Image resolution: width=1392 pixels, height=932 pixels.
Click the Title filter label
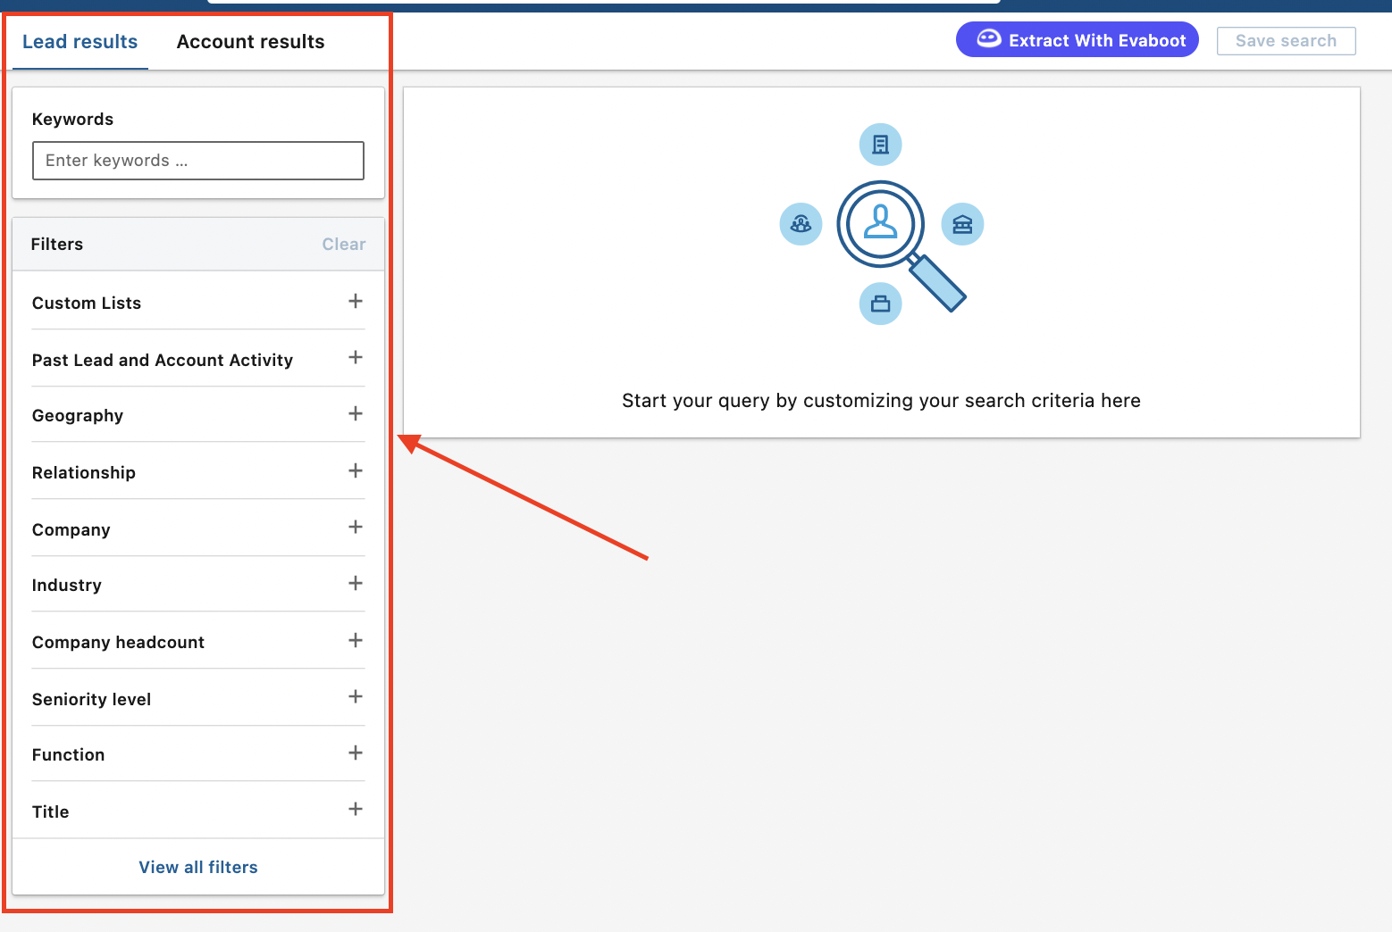[x=51, y=812]
